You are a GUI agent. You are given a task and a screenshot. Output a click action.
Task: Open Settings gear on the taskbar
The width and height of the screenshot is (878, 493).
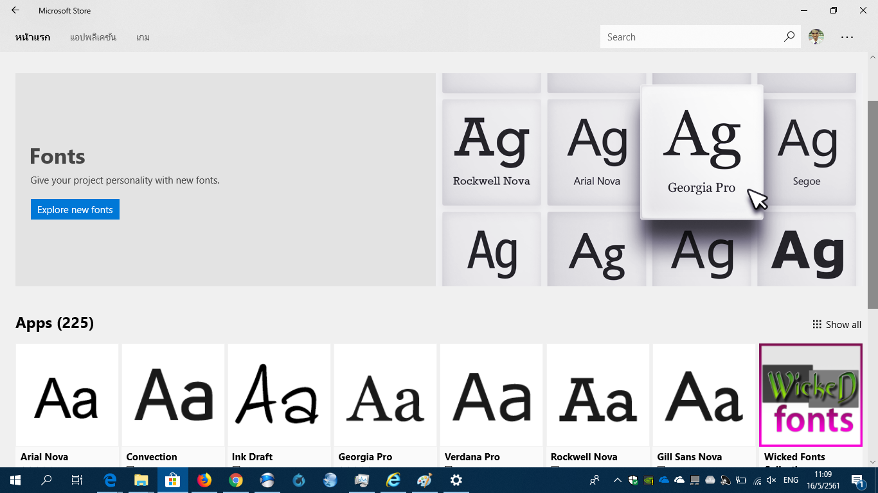click(x=456, y=480)
